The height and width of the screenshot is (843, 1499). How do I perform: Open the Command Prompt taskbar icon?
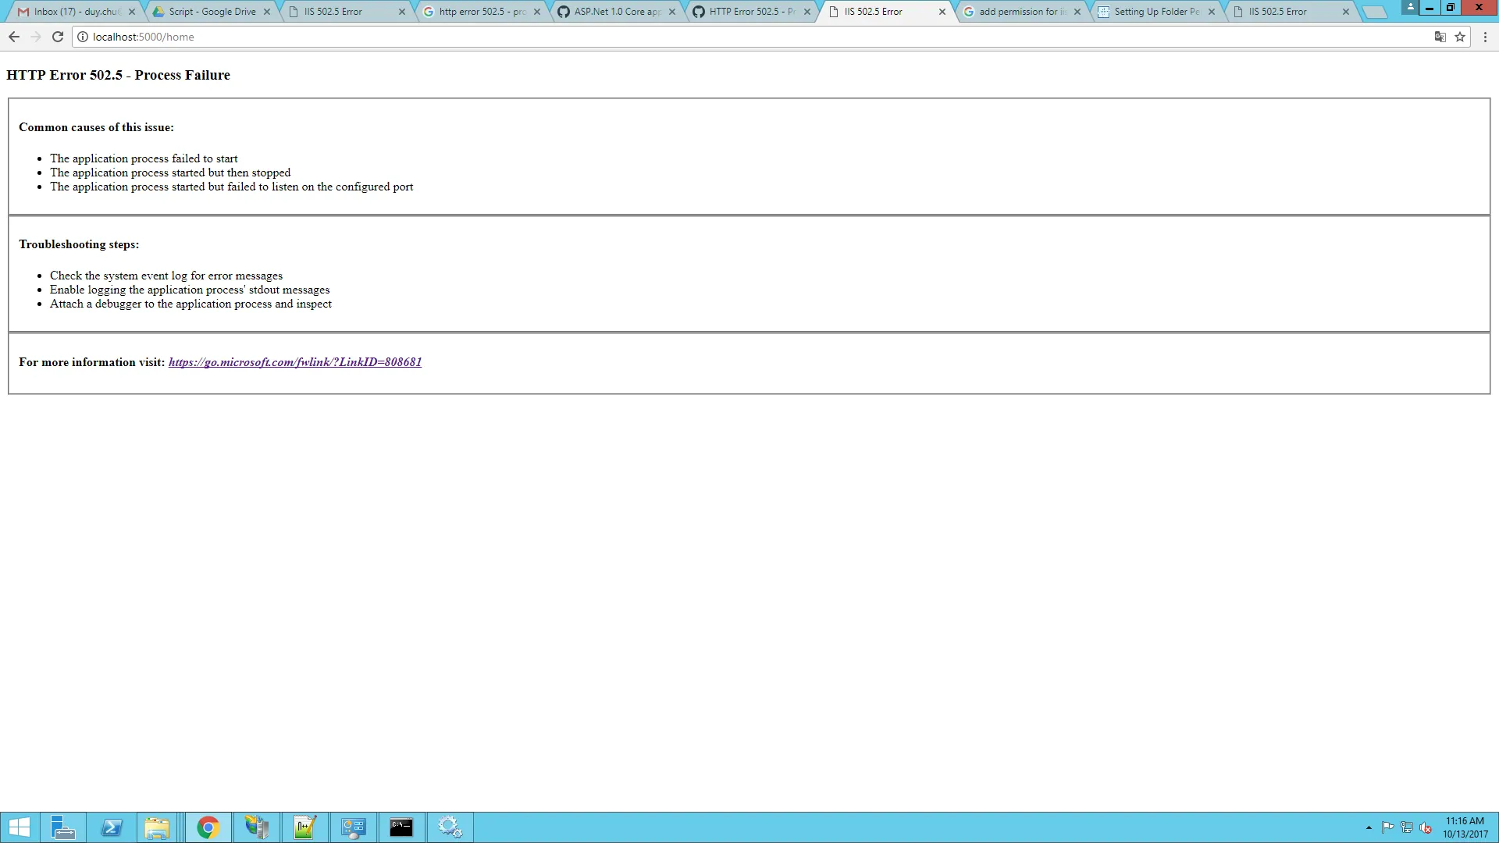click(401, 827)
